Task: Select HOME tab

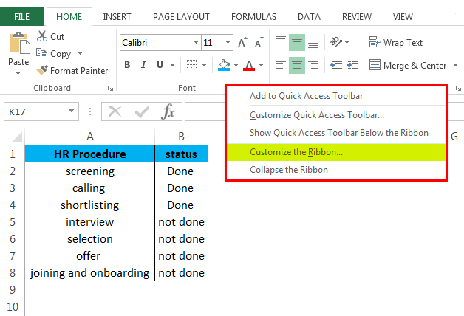Action: coord(69,17)
